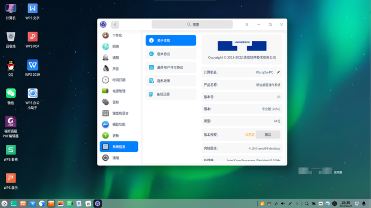
Task: Open 更新 settings in sidebar
Action: click(119, 135)
